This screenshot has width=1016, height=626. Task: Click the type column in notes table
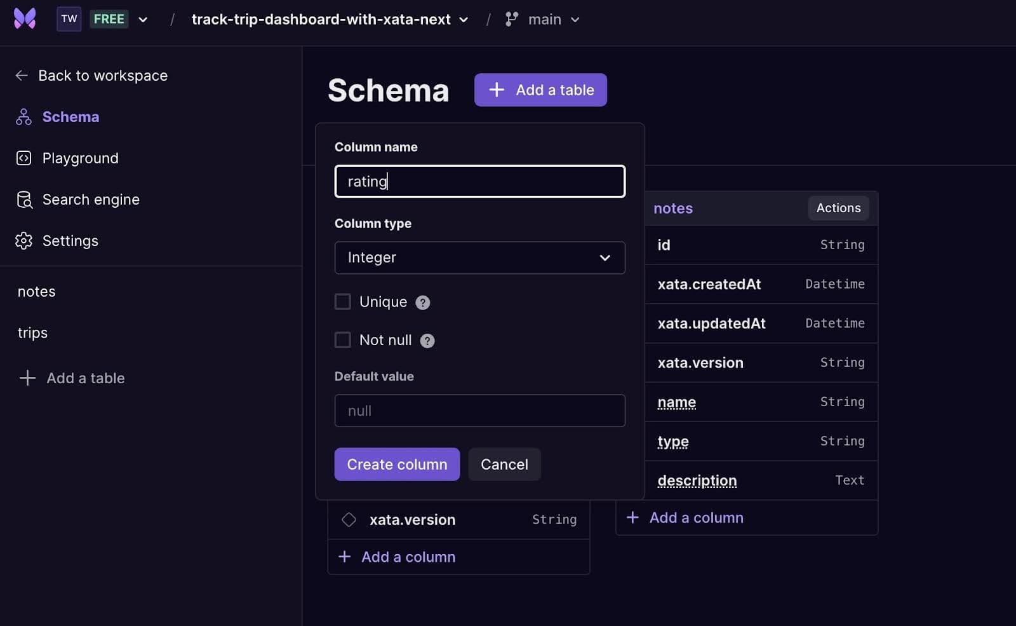(x=761, y=442)
